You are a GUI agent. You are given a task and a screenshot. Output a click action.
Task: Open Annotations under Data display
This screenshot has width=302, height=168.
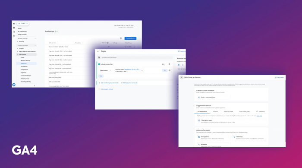click(24, 67)
